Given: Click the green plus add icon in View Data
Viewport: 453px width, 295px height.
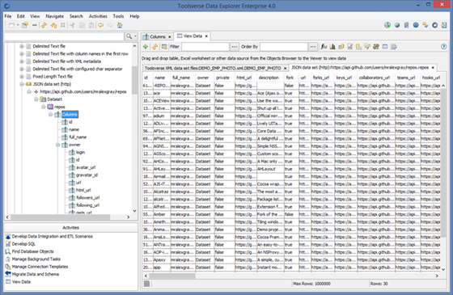Looking at the screenshot, I should click(x=146, y=47).
